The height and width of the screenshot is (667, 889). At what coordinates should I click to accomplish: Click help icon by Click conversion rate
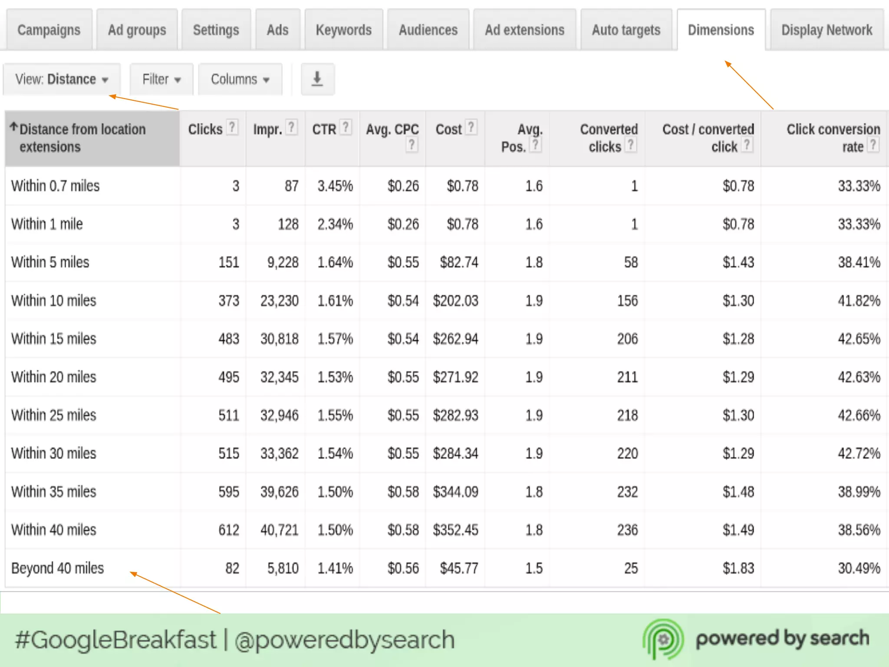[x=873, y=145]
